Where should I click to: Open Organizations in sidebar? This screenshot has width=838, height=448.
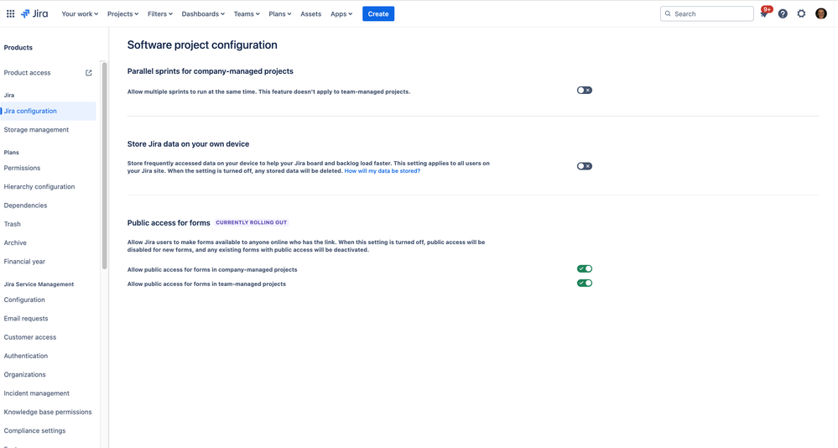[24, 375]
